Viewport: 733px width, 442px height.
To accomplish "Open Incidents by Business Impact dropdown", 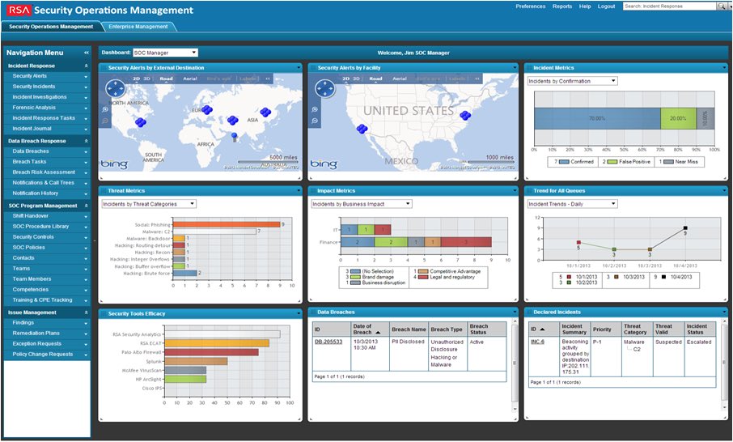I will coord(362,204).
